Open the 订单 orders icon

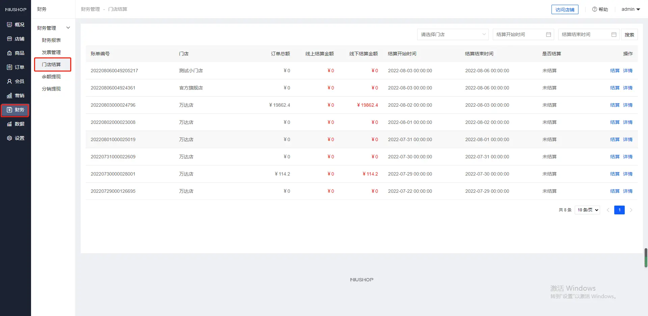(x=9, y=67)
